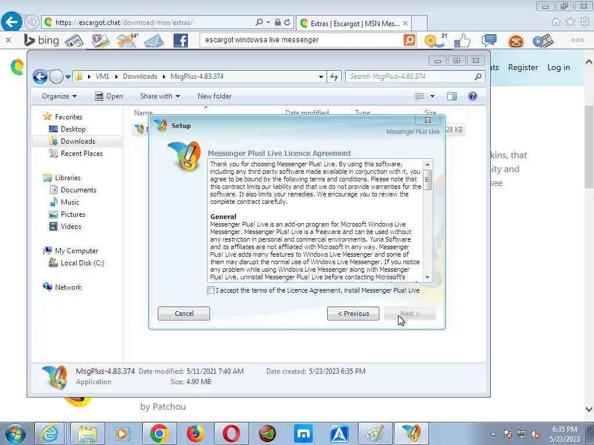
Task: Open the Register link on webpage
Action: (523, 67)
